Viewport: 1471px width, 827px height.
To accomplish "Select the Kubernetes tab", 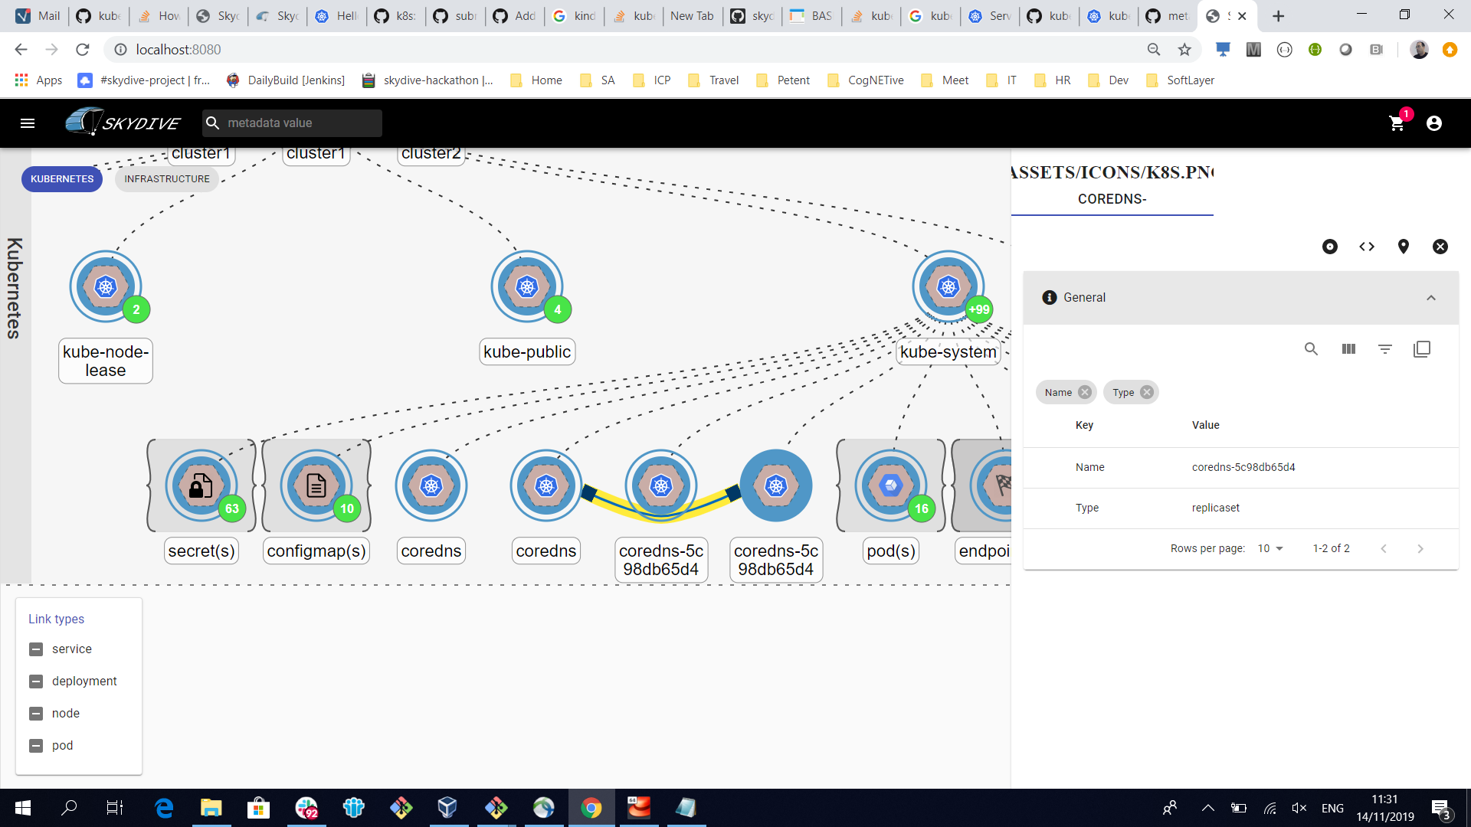I will [x=62, y=178].
